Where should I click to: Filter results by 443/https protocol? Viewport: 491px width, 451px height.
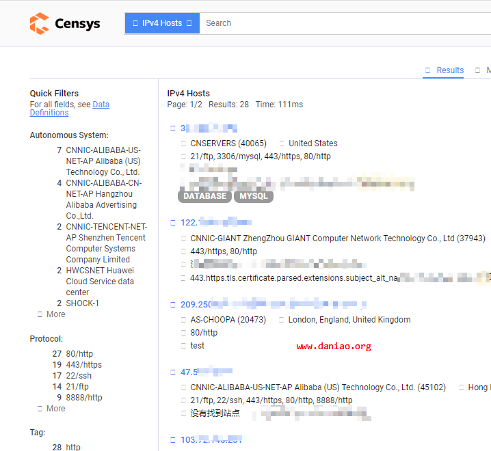tap(83, 365)
